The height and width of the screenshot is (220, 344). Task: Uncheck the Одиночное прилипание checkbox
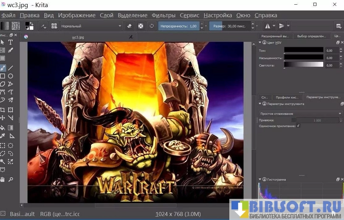point(298,126)
